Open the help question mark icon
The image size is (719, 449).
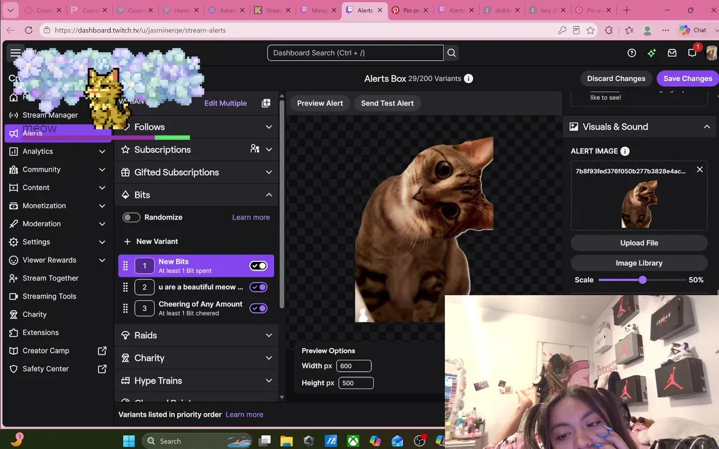point(632,53)
